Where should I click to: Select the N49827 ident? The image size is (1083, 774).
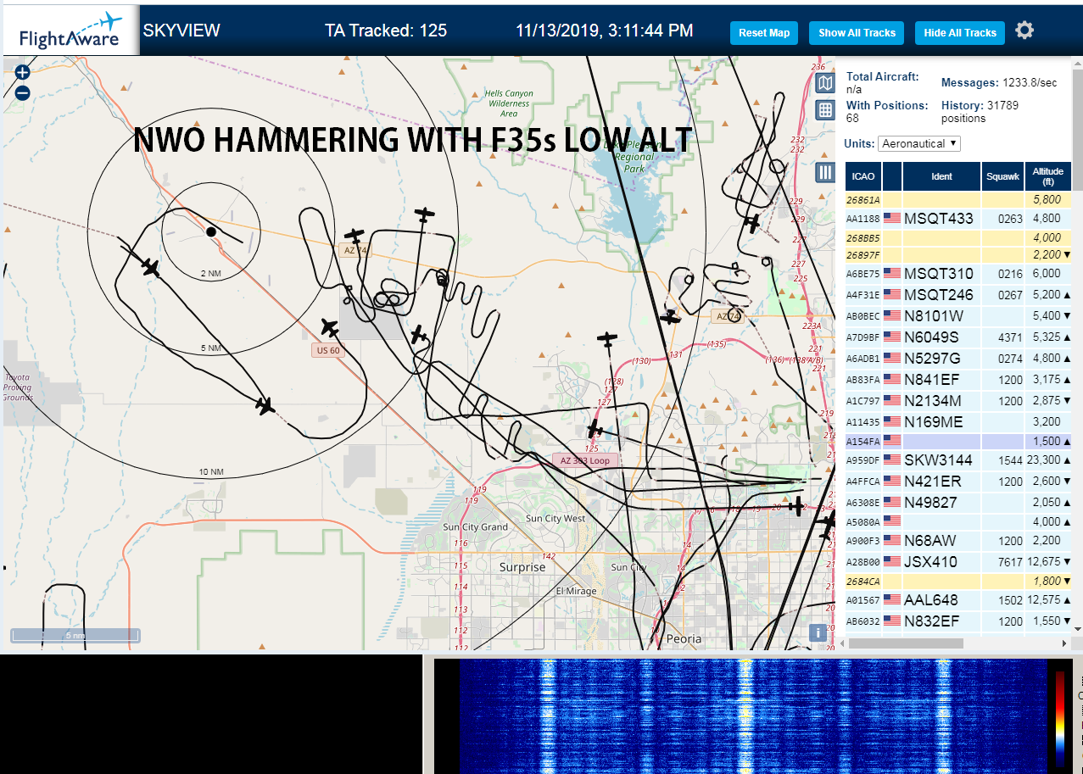(931, 503)
